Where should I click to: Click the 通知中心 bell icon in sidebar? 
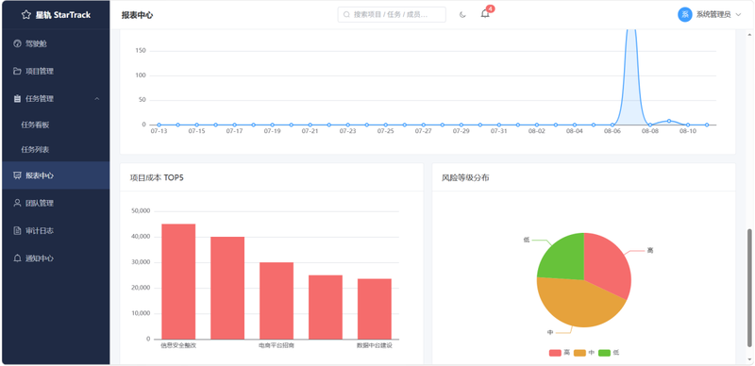pyautogui.click(x=17, y=258)
